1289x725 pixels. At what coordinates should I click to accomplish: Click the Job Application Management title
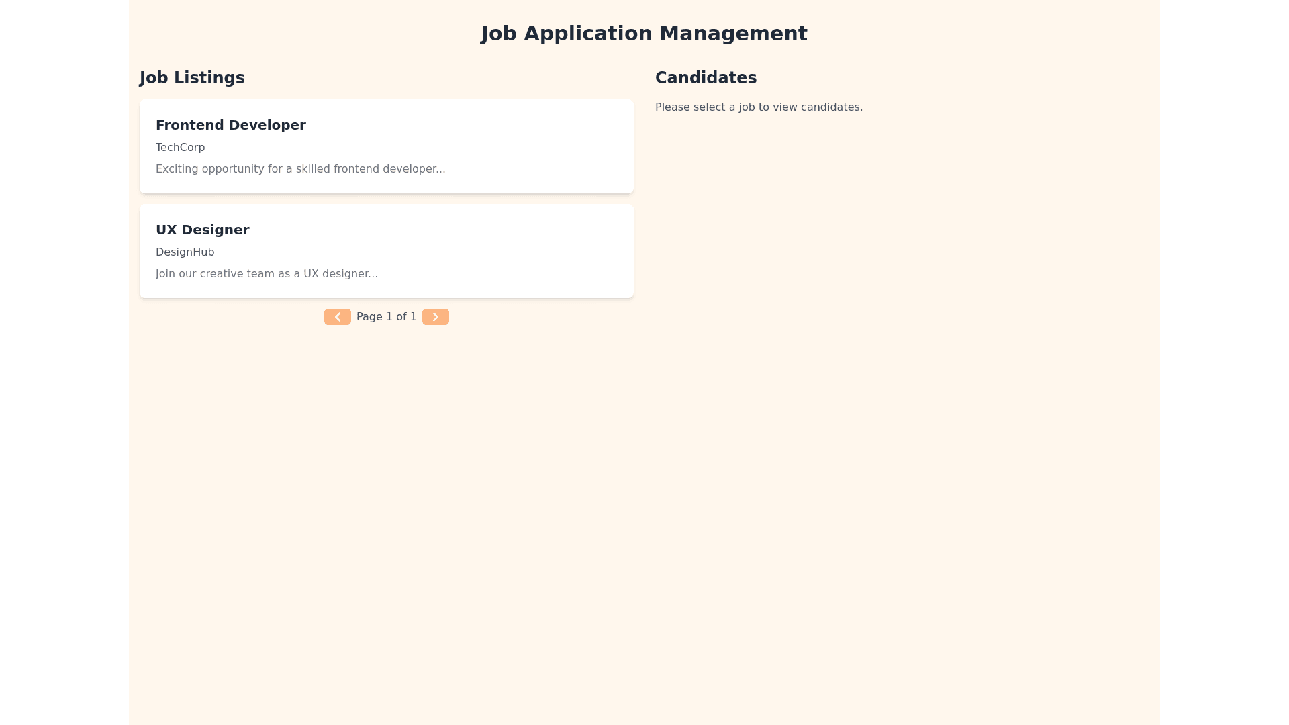point(644,34)
